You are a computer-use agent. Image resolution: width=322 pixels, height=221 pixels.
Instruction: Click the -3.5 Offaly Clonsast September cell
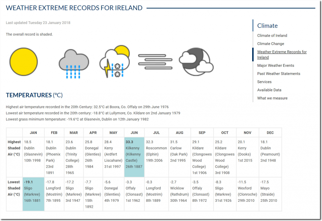click(202, 194)
